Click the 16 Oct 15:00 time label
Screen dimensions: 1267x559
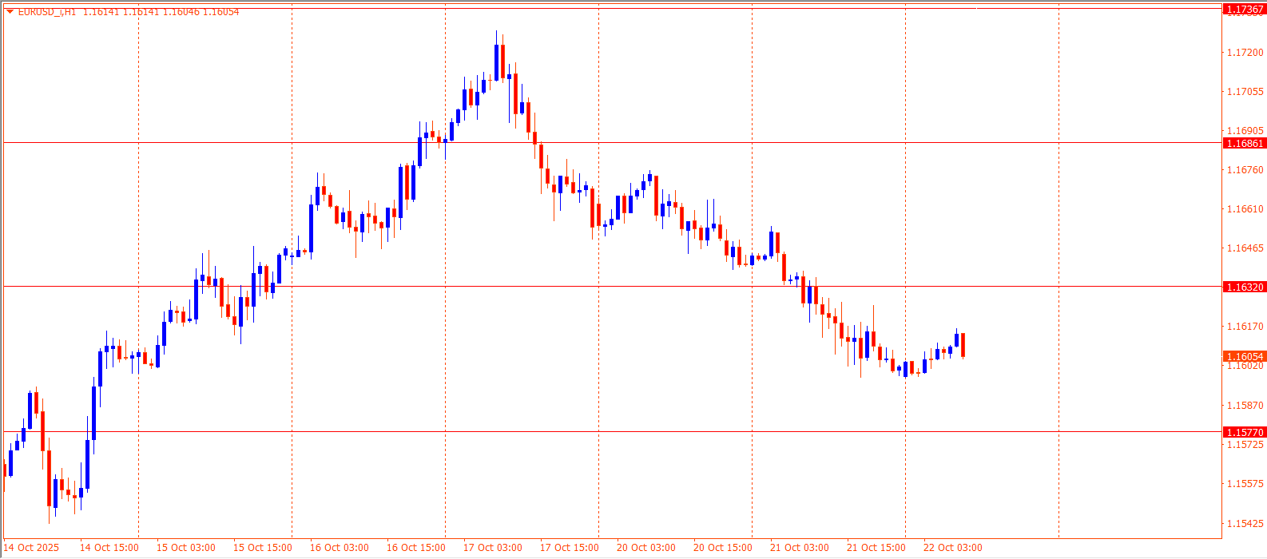tap(415, 548)
